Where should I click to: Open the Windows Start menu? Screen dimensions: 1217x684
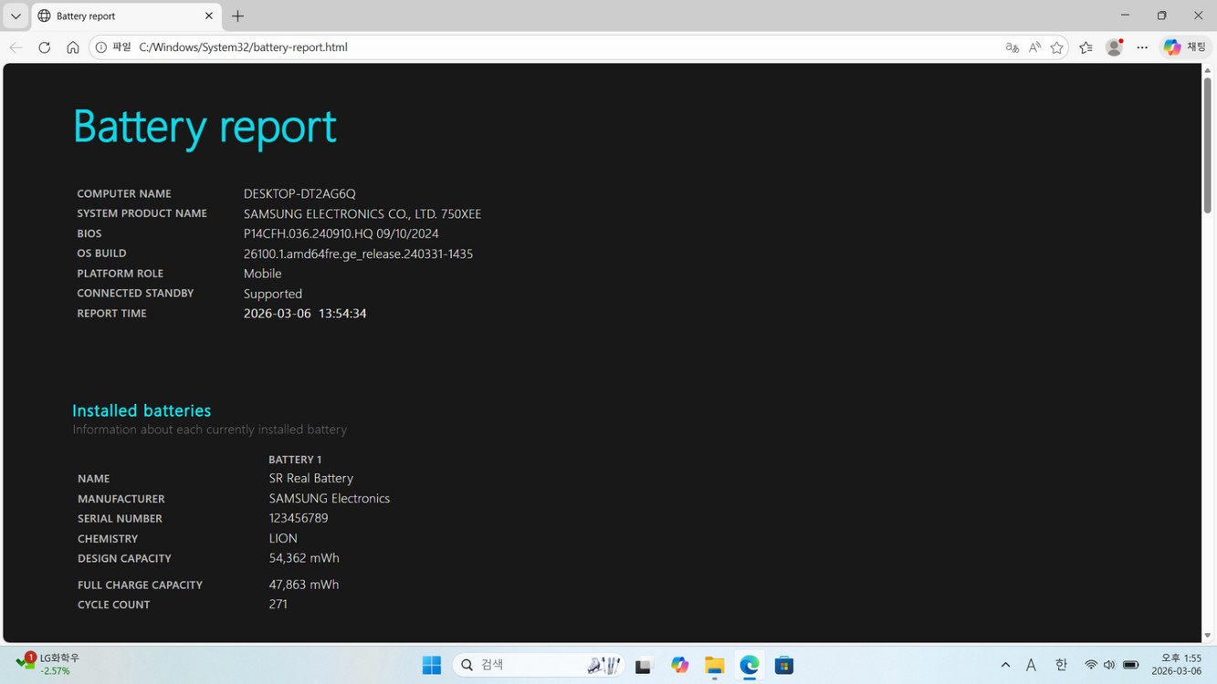(432, 666)
